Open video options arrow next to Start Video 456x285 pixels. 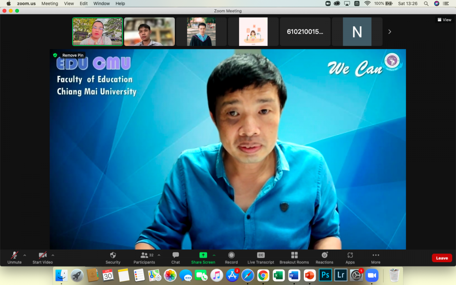tap(53, 255)
